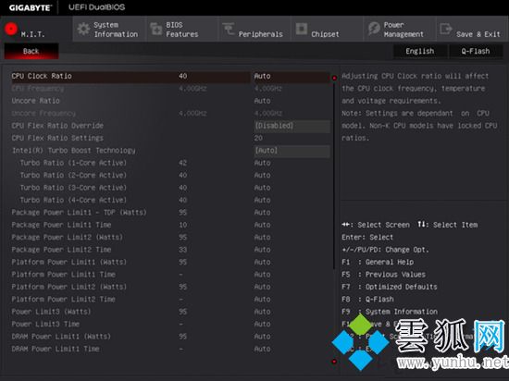Viewport: 509px width, 381px height.
Task: Go to the Chipset tab
Action: tap(327, 30)
